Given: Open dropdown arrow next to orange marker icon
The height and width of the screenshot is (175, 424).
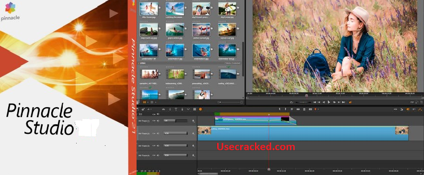Looking at the screenshot, I should 318,109.
